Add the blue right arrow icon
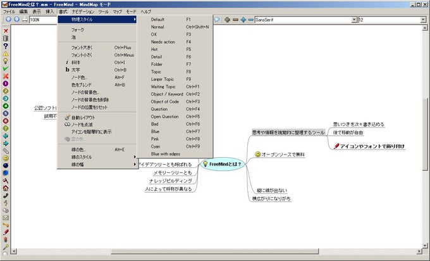Screen dimensions: 430x261 coord(6,143)
